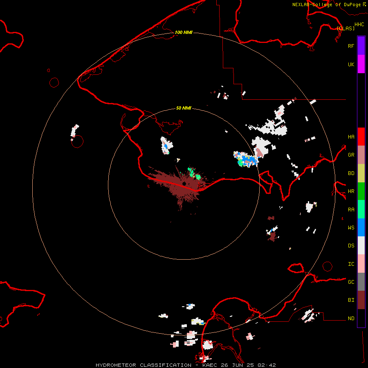Click the HA red legend color block
368x368 pixels.
pyautogui.click(x=361, y=137)
